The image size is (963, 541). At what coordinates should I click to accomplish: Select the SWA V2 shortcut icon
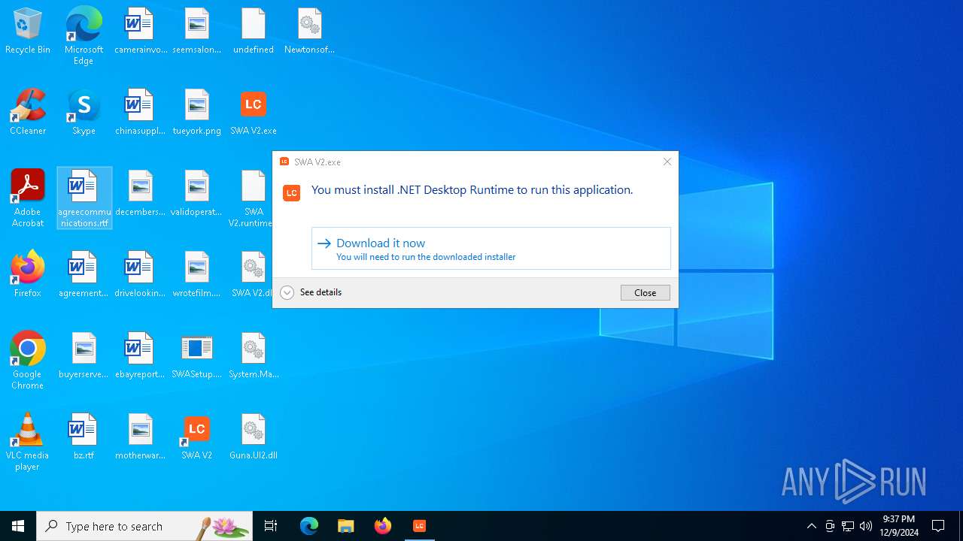click(197, 437)
